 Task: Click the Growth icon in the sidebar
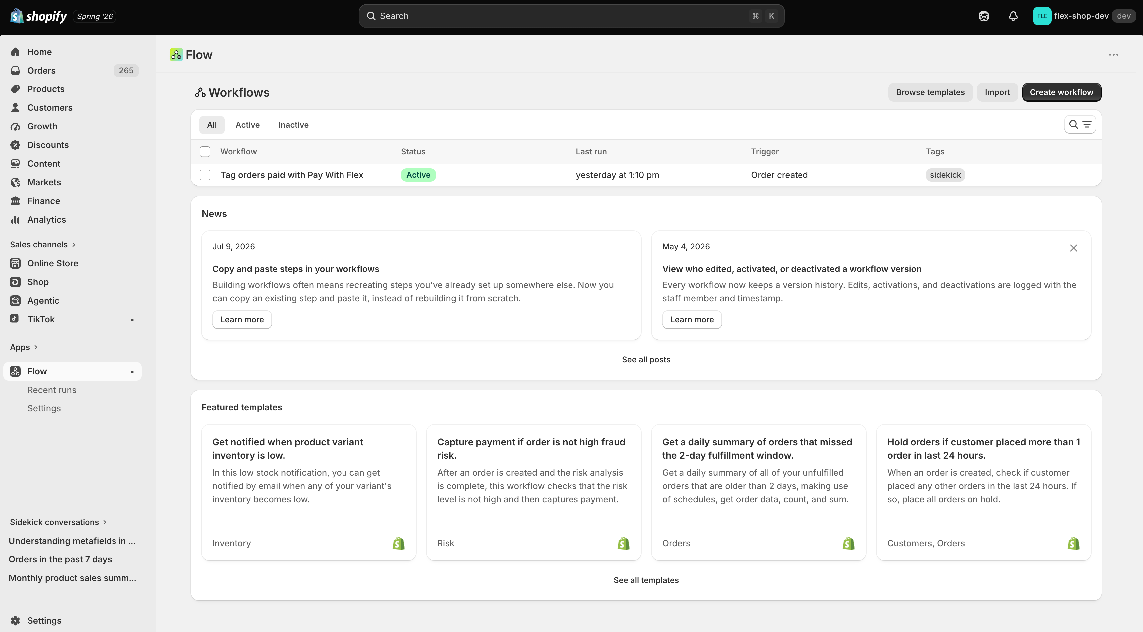[x=16, y=126]
